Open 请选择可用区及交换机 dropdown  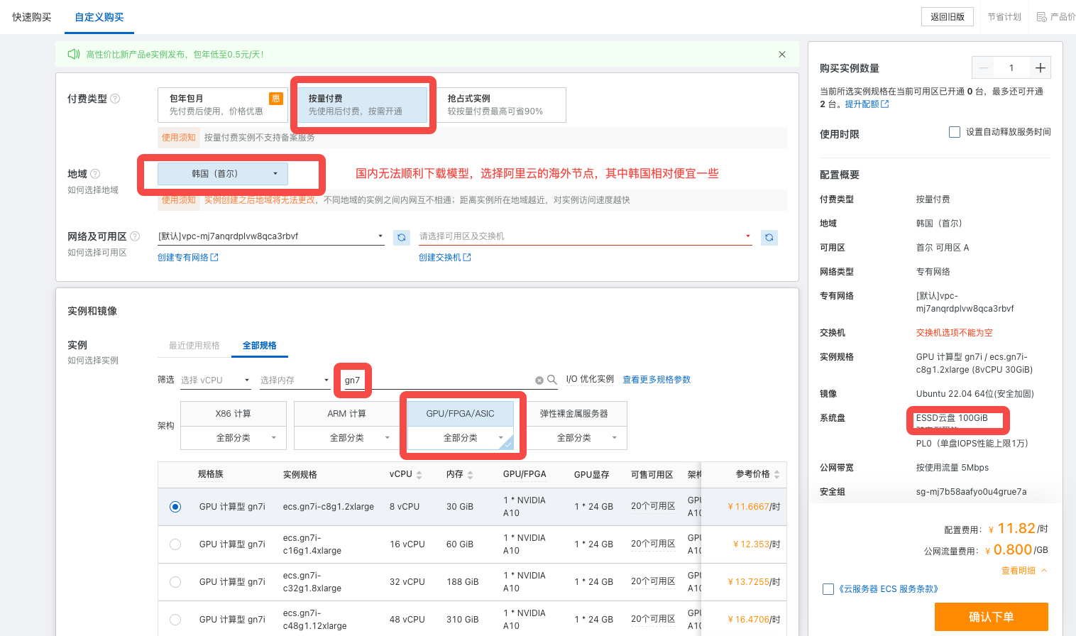(586, 236)
